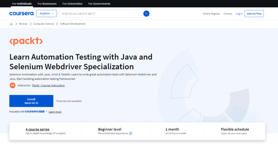
Task: Click the Coursera logo
Action: [x=21, y=14]
